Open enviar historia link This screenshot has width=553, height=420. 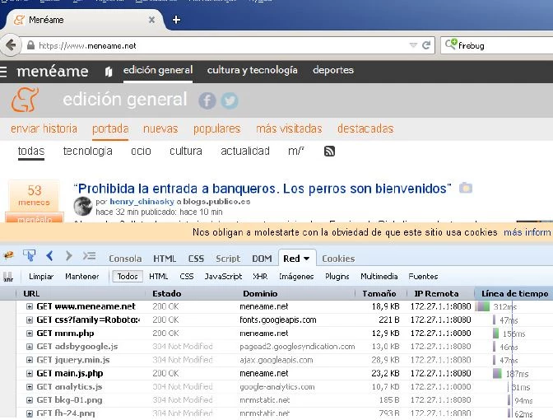(44, 128)
